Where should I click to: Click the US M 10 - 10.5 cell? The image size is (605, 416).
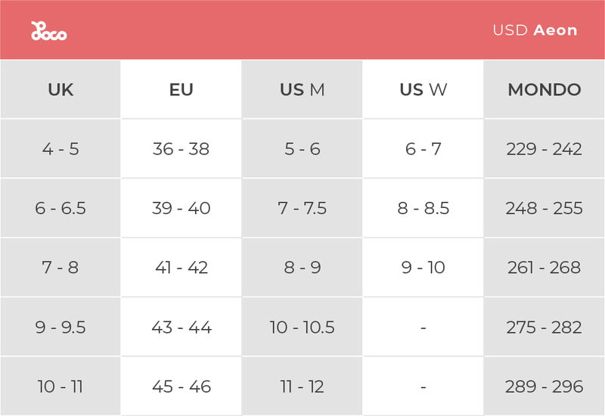coord(302,328)
